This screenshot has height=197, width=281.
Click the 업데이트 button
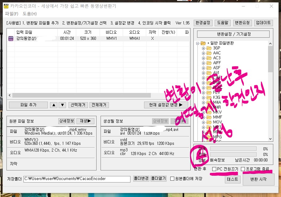(x=263, y=23)
